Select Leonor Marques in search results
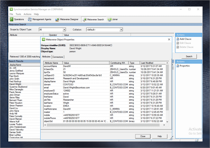Viewport: 210px width, 148px height. point(17,74)
